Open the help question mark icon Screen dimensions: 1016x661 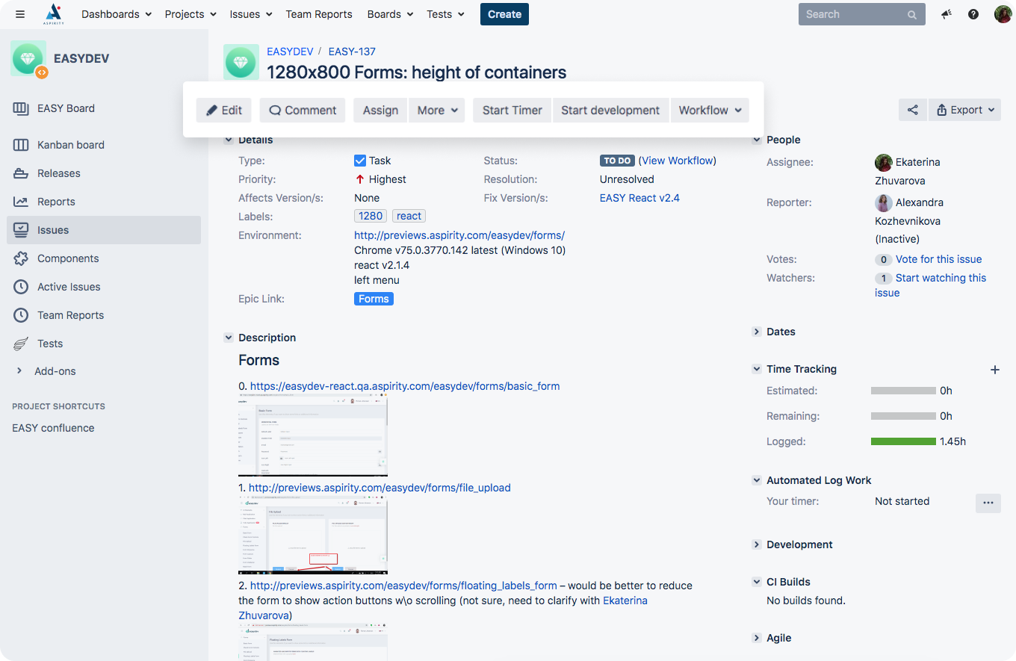pos(973,14)
